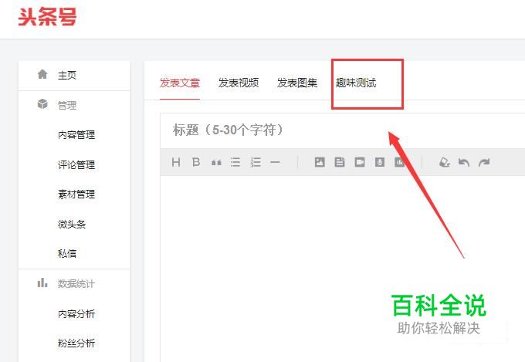Click the document insert icon in toolbar
This screenshot has width=525, height=362.
340,162
